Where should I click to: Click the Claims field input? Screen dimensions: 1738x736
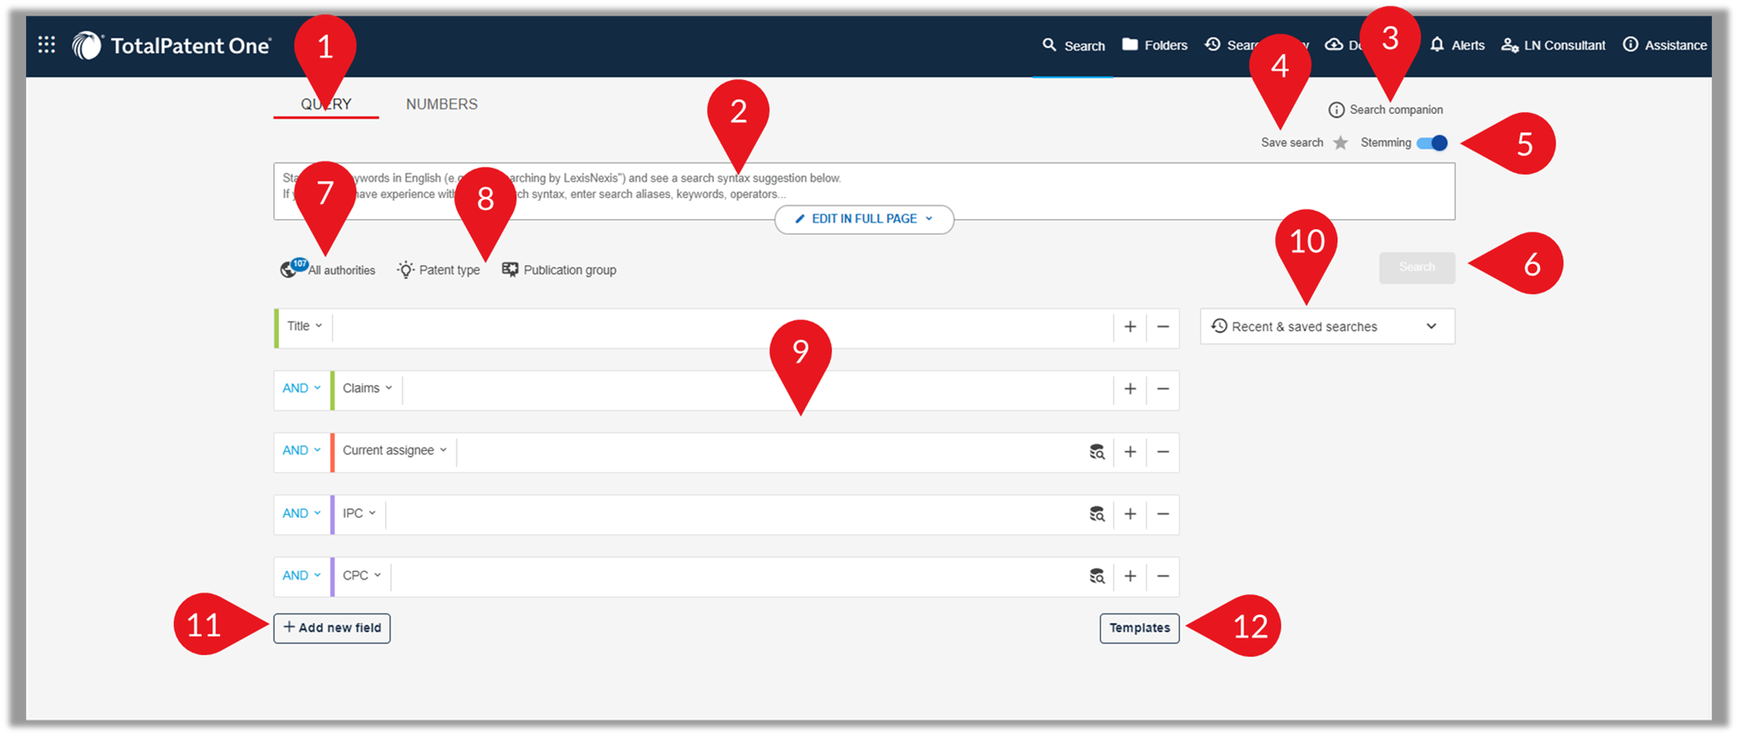758,389
